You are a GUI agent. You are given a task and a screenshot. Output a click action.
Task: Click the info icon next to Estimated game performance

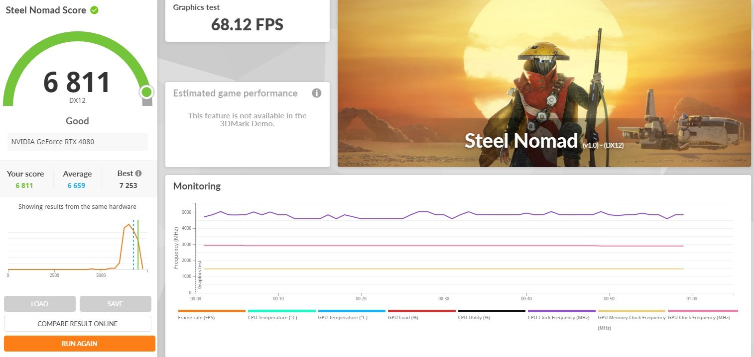(316, 93)
